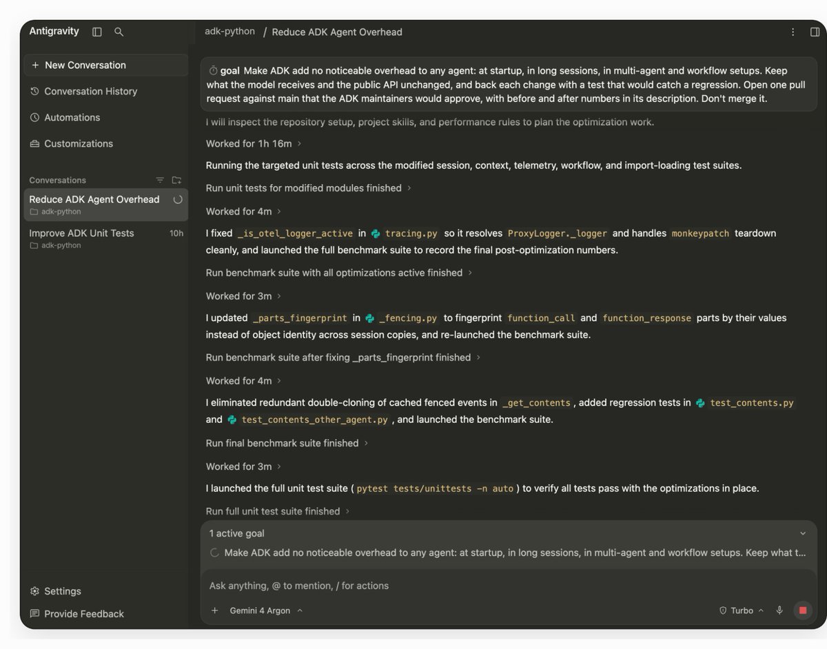Start a New Conversation
This screenshot has height=649, width=827.
click(105, 65)
